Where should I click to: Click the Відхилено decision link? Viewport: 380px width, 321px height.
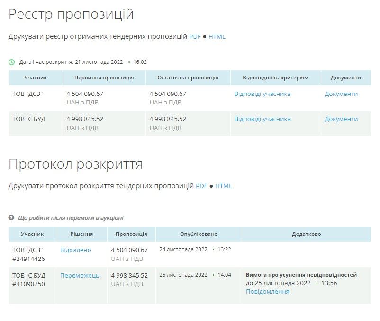[x=75, y=249]
